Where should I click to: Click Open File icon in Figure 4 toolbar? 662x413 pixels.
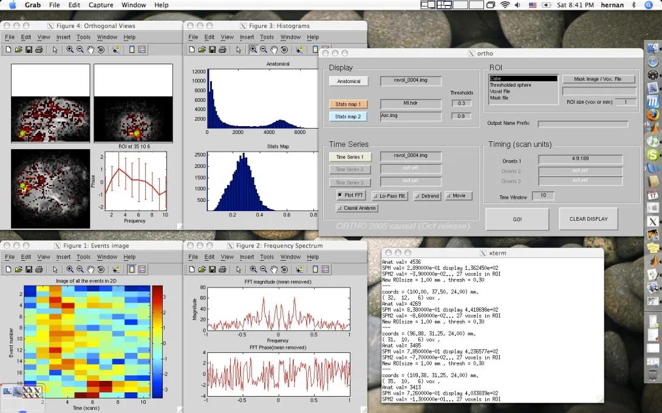pyautogui.click(x=19, y=50)
